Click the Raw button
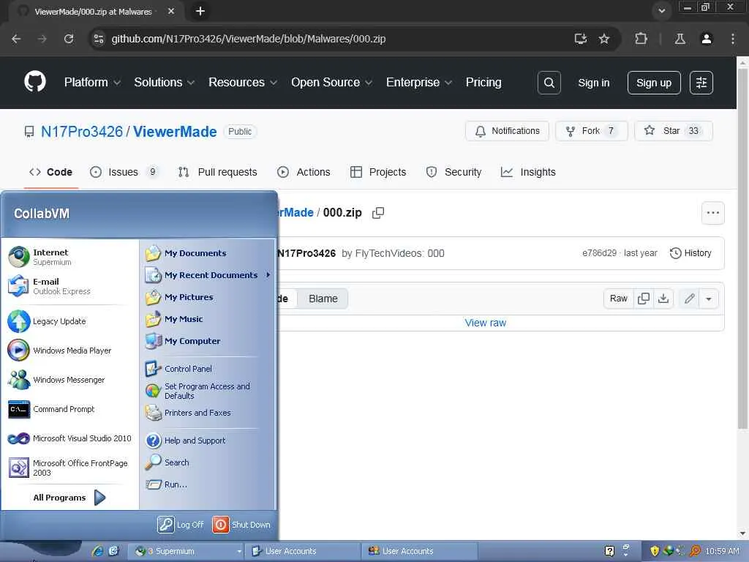Image resolution: width=749 pixels, height=562 pixels. (x=618, y=299)
